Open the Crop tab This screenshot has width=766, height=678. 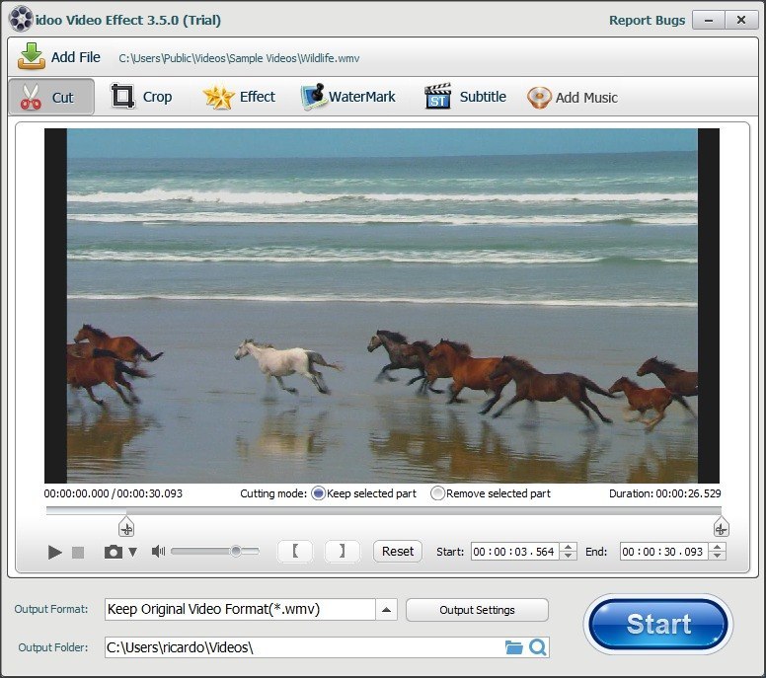pyautogui.click(x=142, y=97)
